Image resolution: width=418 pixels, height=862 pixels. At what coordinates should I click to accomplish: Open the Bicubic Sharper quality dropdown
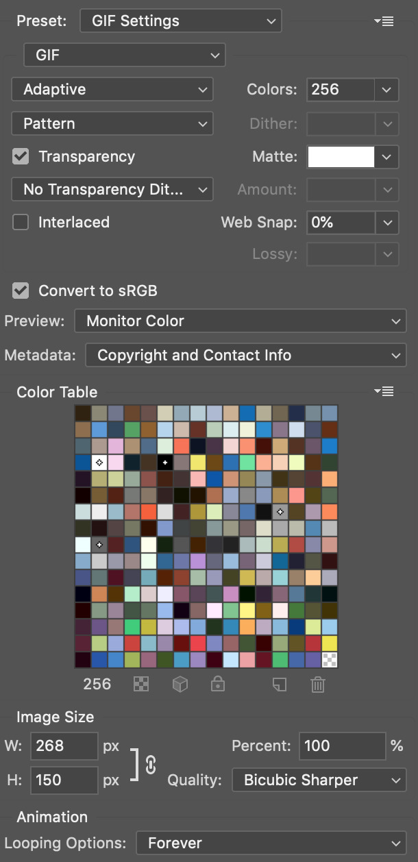tap(319, 780)
